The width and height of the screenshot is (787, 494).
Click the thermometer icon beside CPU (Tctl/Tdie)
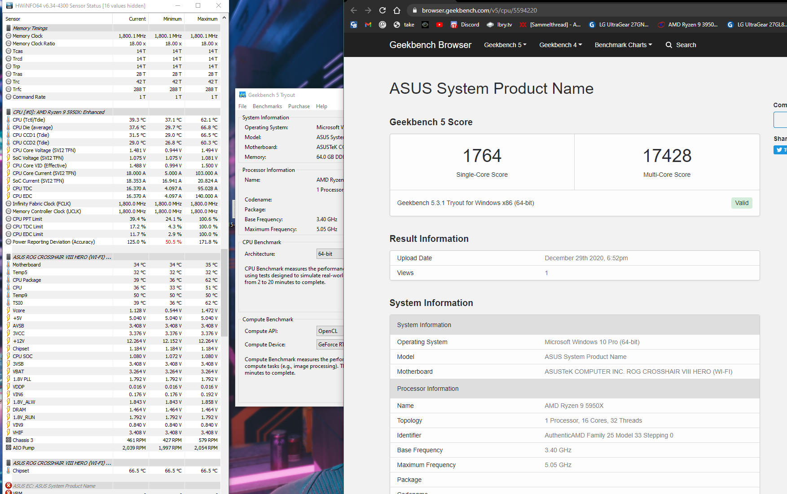(x=8, y=119)
